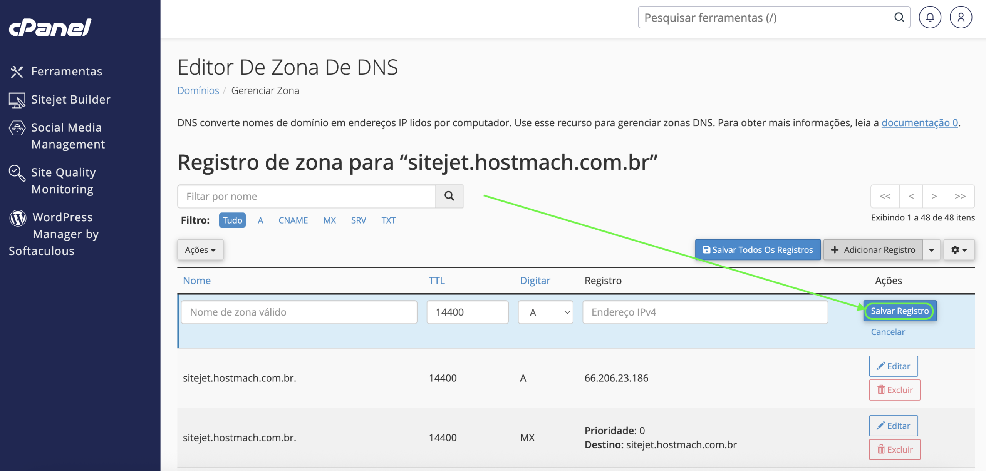The height and width of the screenshot is (471, 986).
Task: Select the Tudo filter
Action: click(x=232, y=220)
